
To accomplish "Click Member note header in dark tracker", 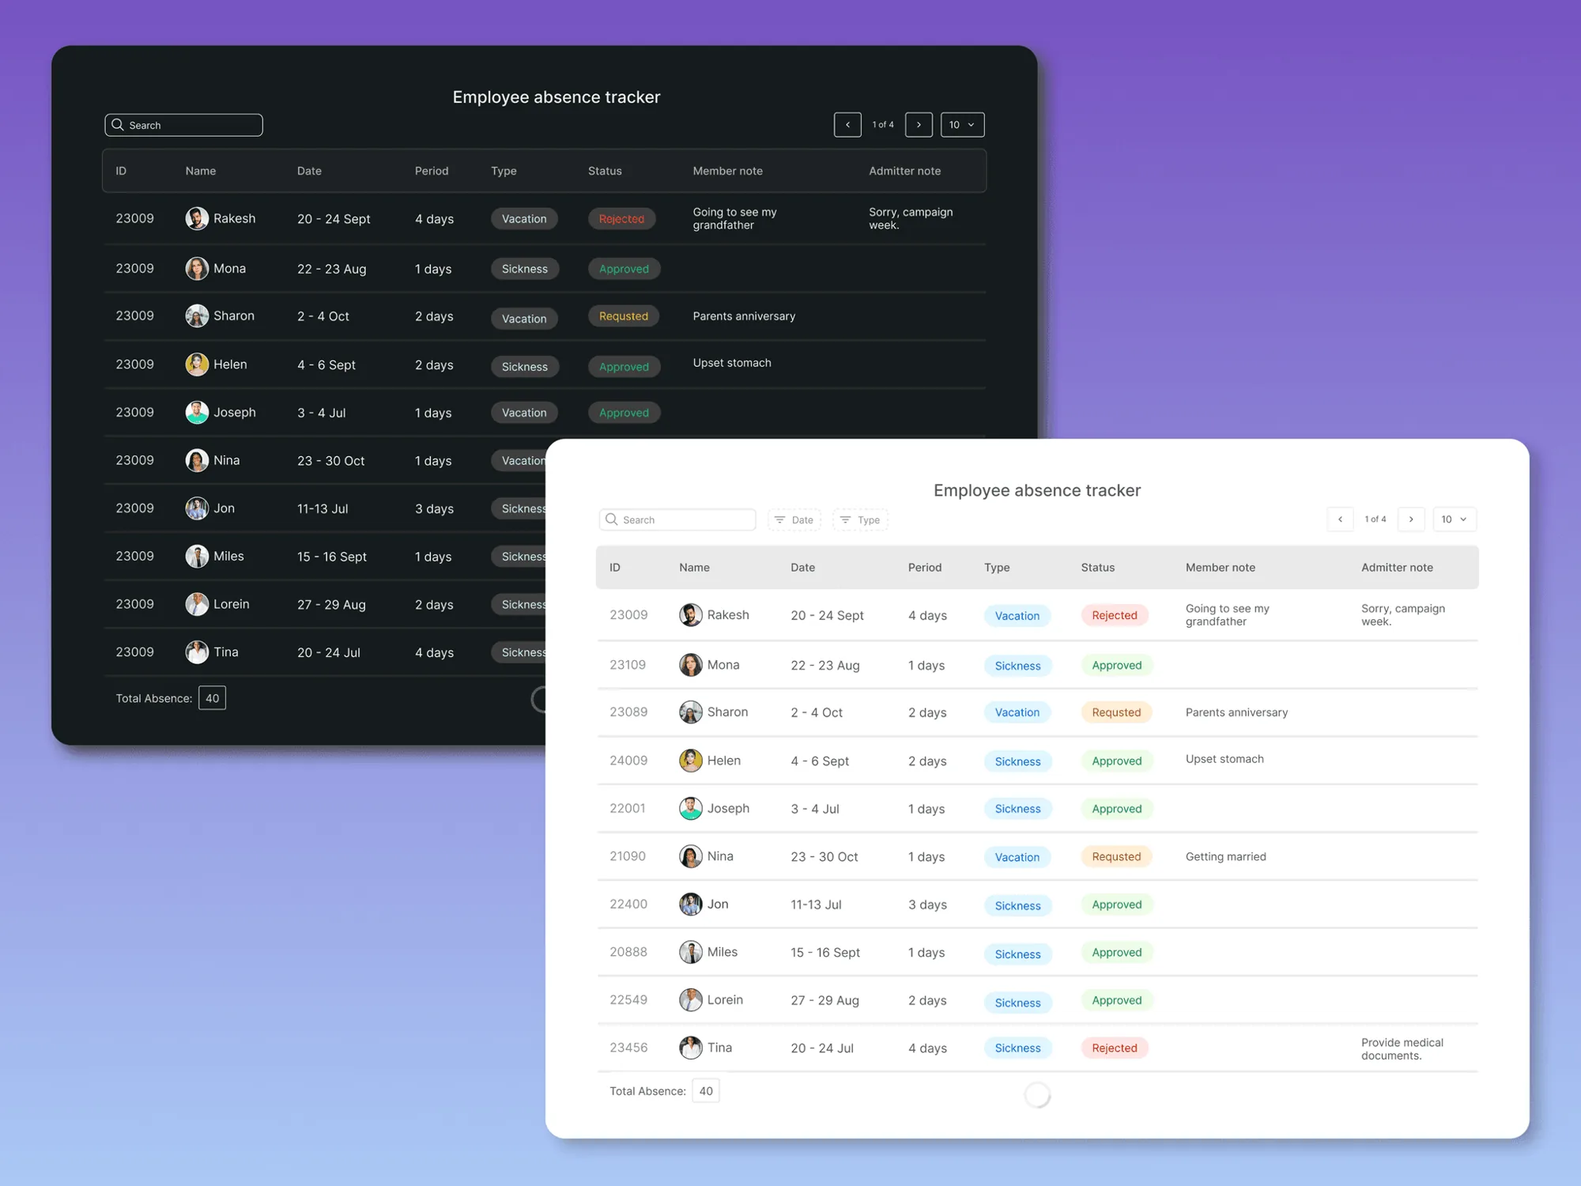I will (x=728, y=171).
